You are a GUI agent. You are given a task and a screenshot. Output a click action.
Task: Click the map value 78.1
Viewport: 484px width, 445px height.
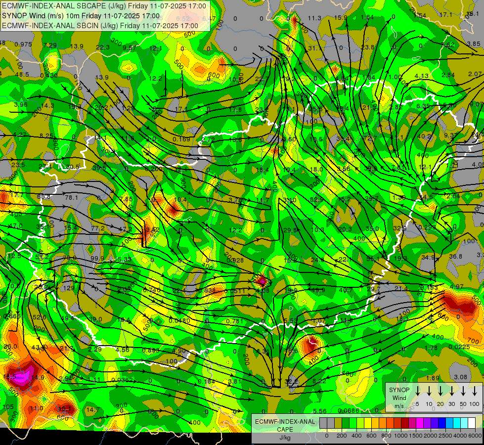71,197
